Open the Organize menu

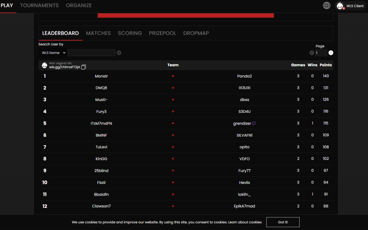point(79,5)
